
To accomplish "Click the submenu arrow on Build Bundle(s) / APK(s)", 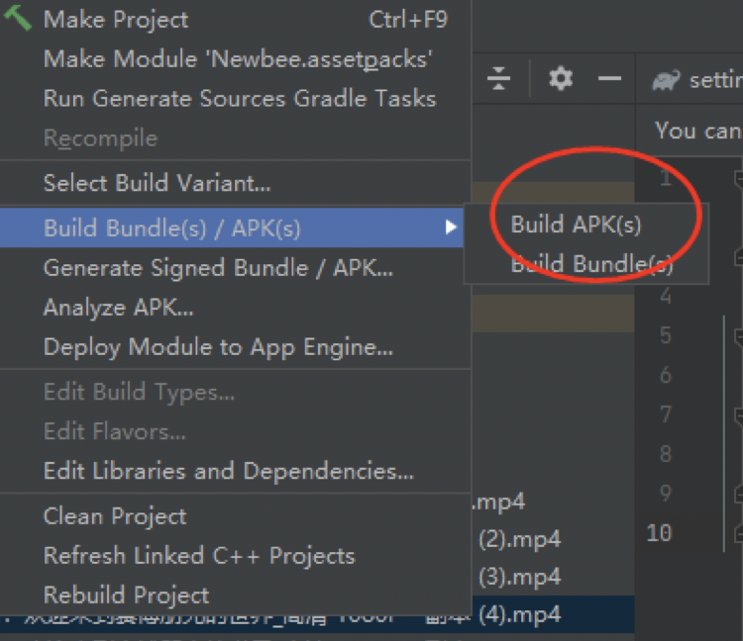I will 451,229.
